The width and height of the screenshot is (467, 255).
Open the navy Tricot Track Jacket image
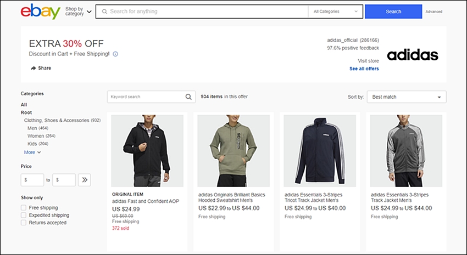coord(320,151)
